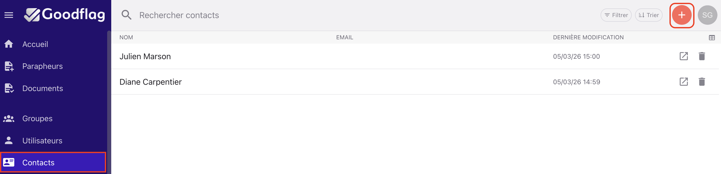The image size is (721, 174).
Task: Edit the Diane Carpentier contact
Action: [683, 82]
